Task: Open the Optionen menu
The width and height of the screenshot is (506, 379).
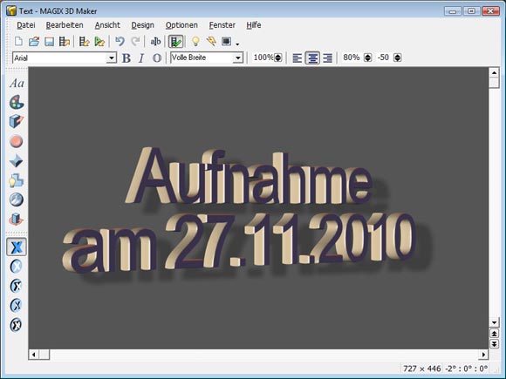Action: click(181, 25)
